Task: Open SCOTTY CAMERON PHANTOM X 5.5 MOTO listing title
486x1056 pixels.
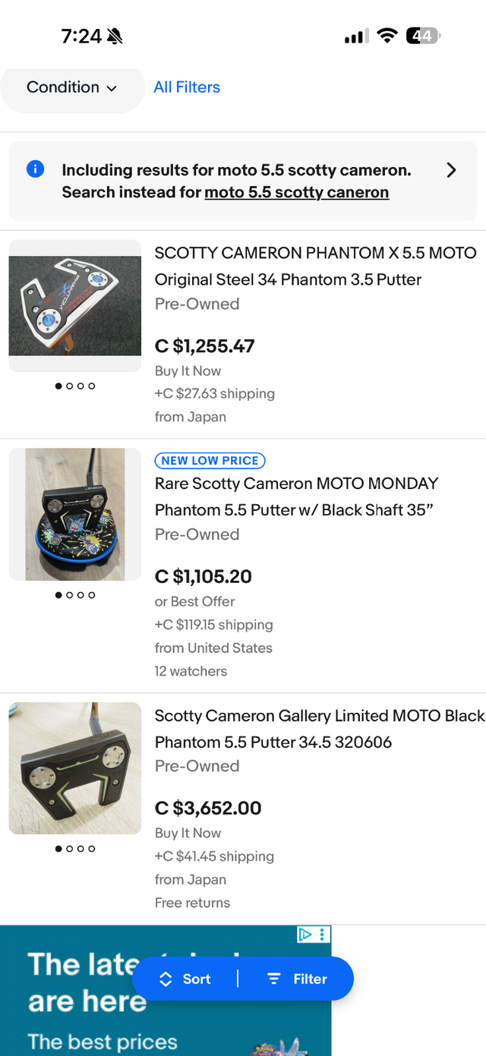Action: click(x=315, y=266)
